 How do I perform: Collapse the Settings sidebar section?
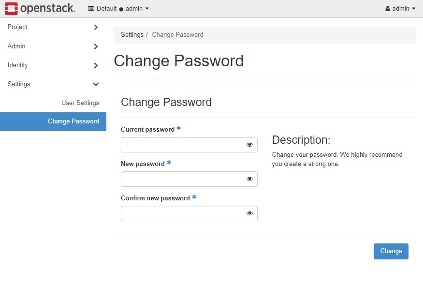tap(53, 84)
